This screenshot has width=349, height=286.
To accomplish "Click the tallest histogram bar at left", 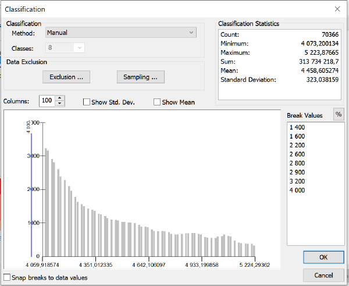I will coord(46,204).
